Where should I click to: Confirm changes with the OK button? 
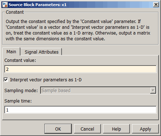coord(58,129)
